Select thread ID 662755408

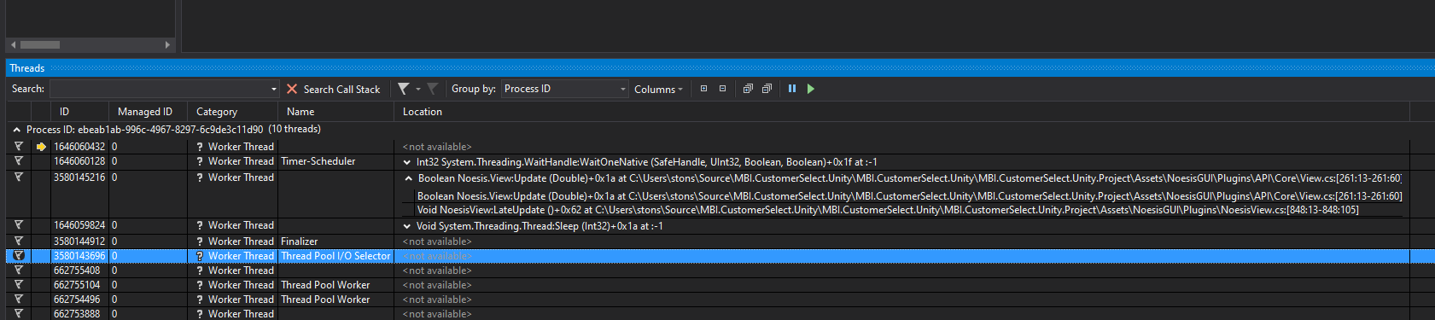[x=77, y=271]
